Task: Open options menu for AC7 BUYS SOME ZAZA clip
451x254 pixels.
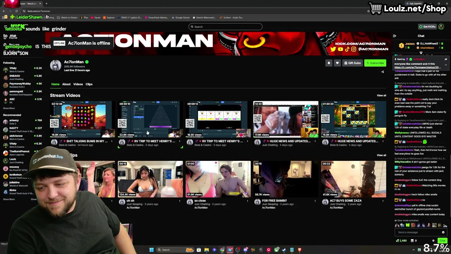Action: pos(383,201)
